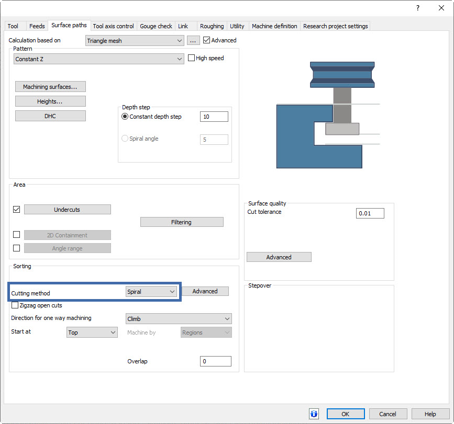454x424 pixels.
Task: Open the Cutting method Spiral dropdown
Action: [151, 292]
